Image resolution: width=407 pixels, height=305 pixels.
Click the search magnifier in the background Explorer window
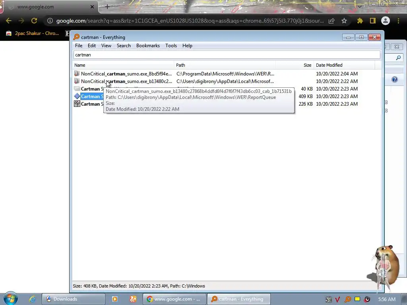[x=398, y=58]
